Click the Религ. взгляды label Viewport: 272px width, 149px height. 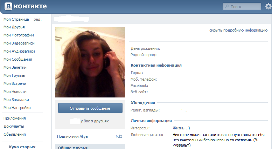point(145,110)
